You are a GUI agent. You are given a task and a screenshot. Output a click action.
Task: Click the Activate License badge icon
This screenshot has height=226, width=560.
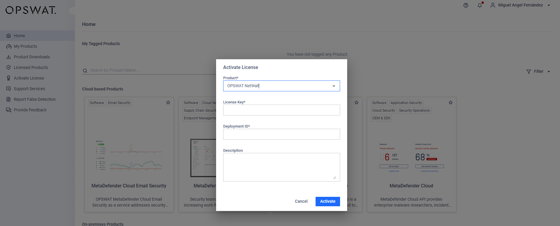pos(9,78)
